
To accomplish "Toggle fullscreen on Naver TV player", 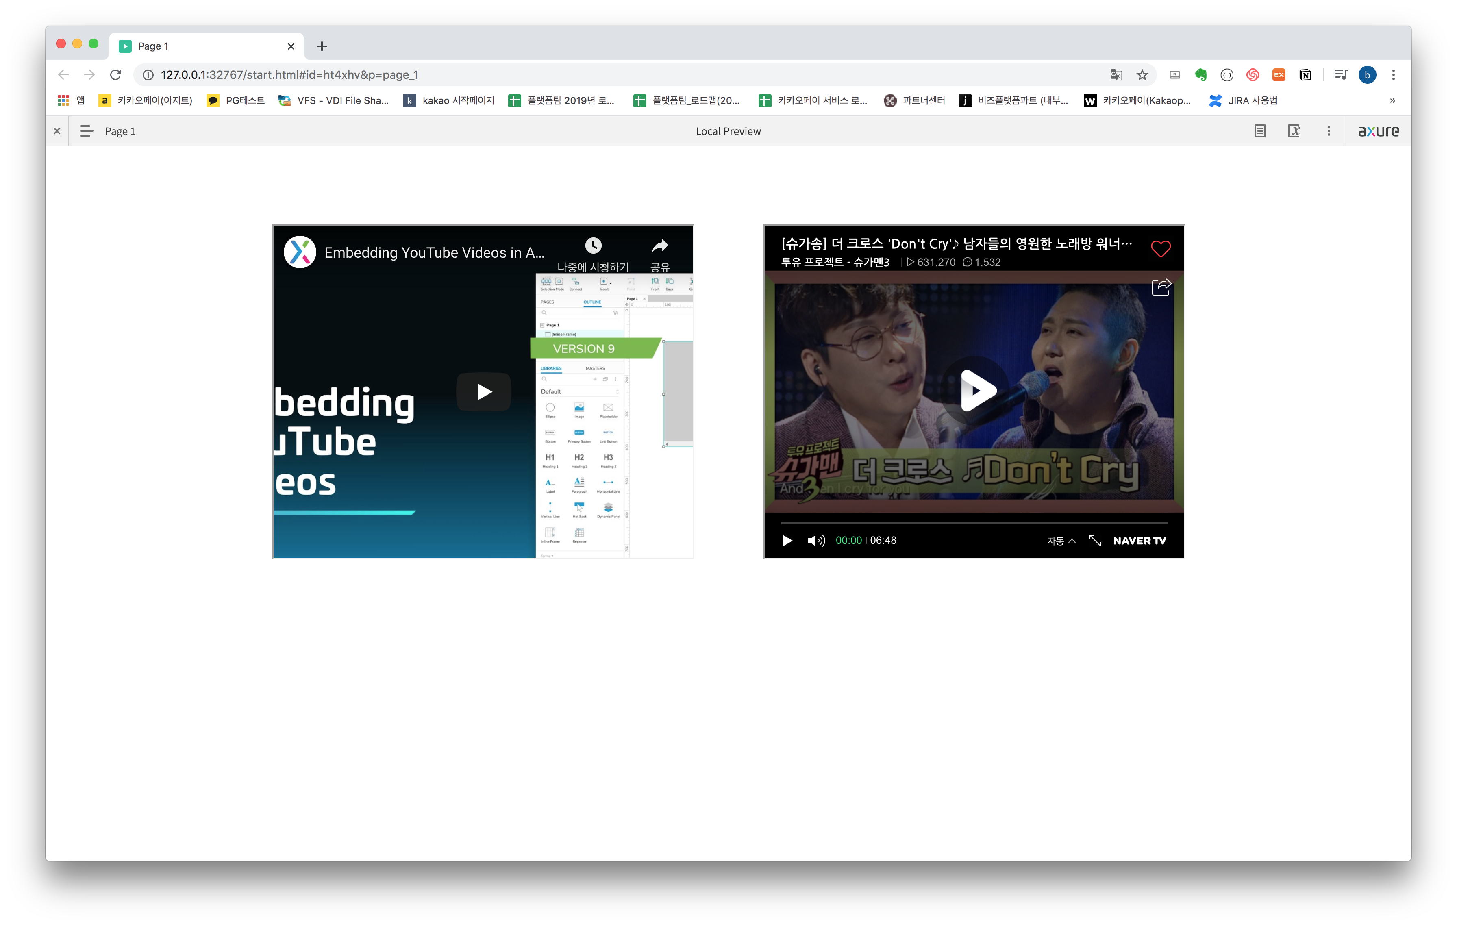I will coord(1094,541).
